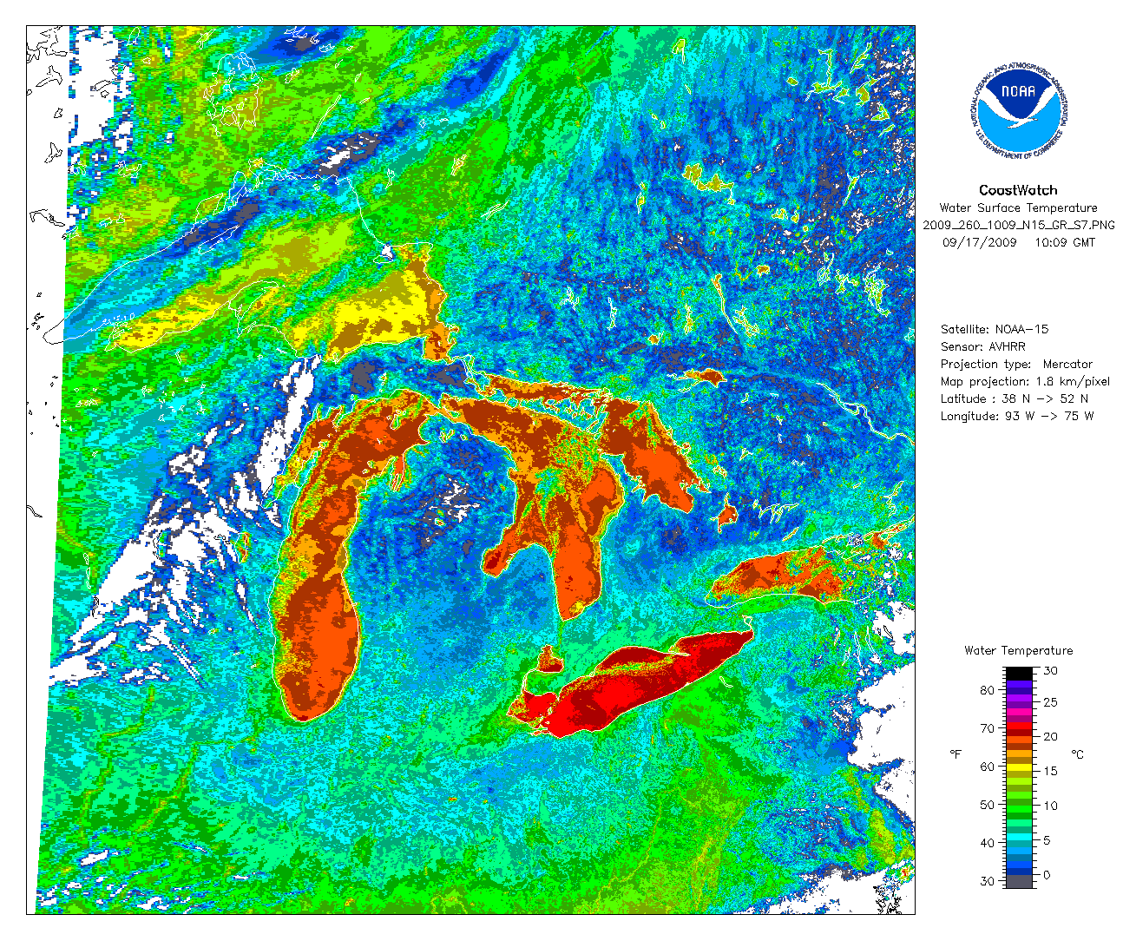1123x941 pixels.
Task: Click the 80 label on Fahrenheit scale
Action: coord(987,690)
